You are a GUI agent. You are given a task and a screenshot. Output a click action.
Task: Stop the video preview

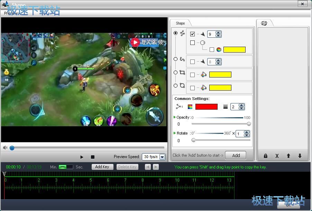(92, 157)
